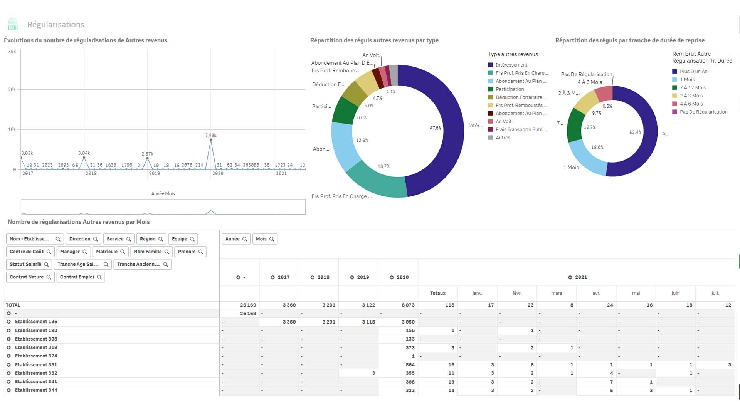Select Plus D'un An legend item
The height and width of the screenshot is (416, 740).
(x=693, y=72)
